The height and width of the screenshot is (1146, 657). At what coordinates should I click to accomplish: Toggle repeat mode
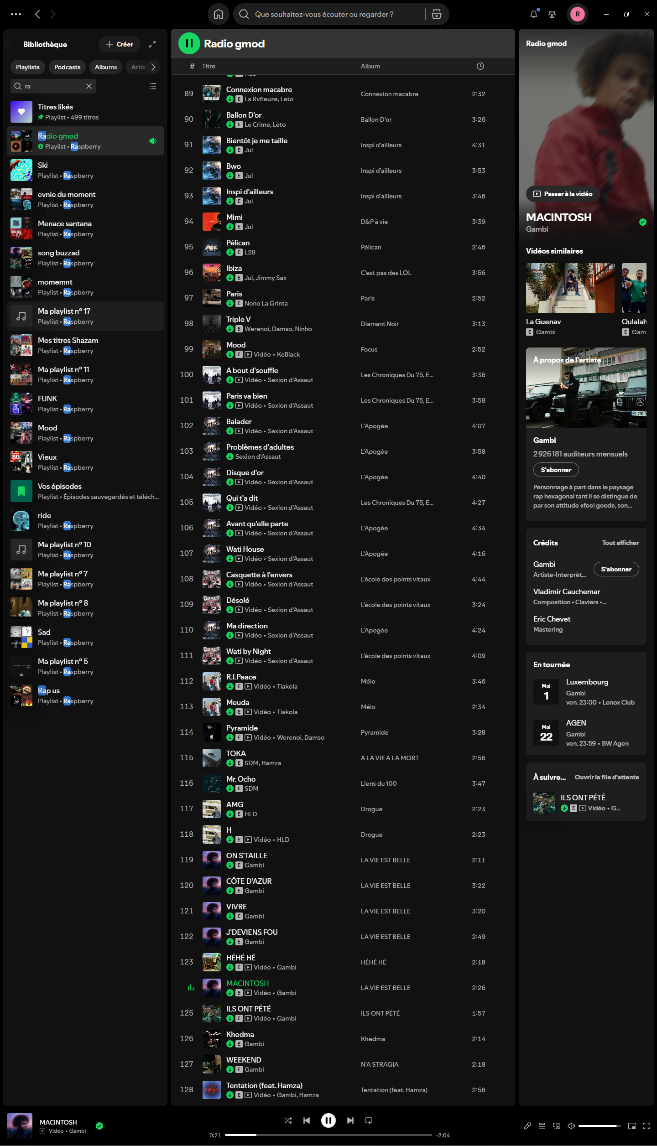point(369,1120)
